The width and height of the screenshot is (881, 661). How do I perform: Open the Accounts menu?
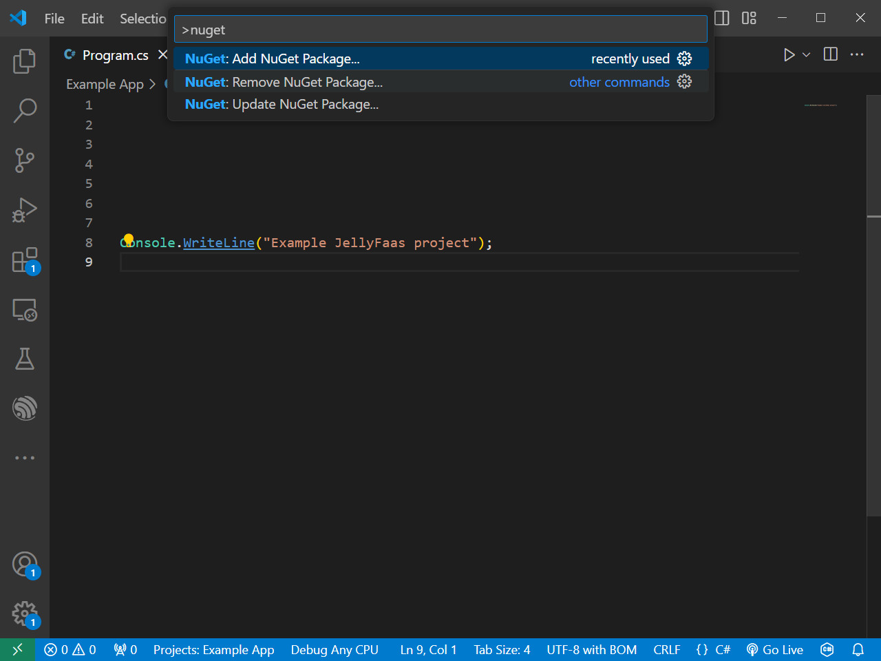click(x=25, y=565)
